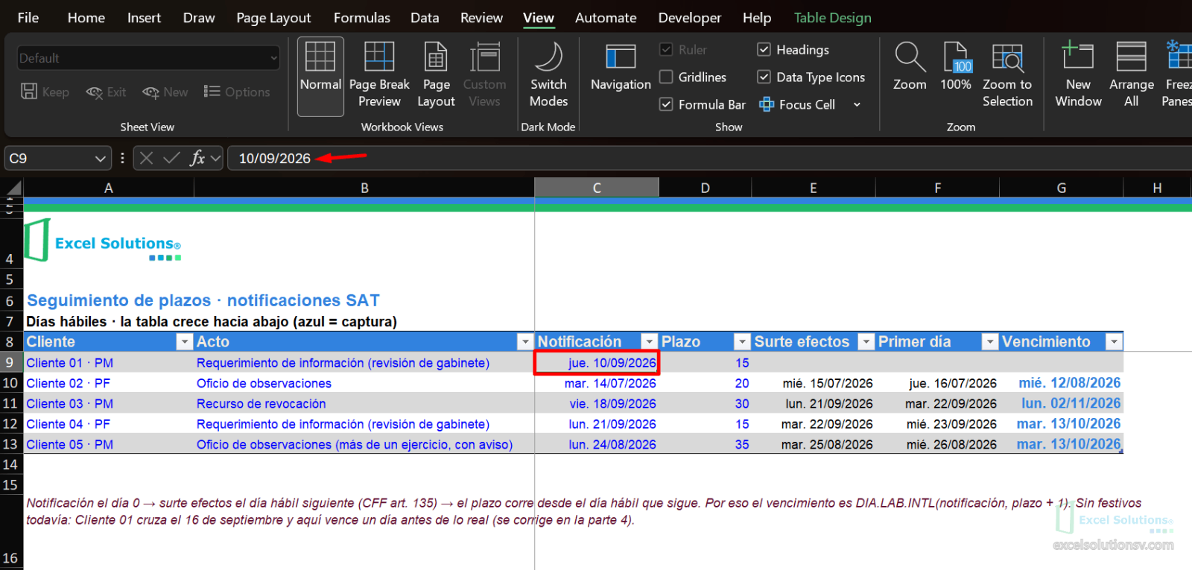Click the Normal view button
Image resolution: width=1192 pixels, height=570 pixels.
click(x=320, y=76)
